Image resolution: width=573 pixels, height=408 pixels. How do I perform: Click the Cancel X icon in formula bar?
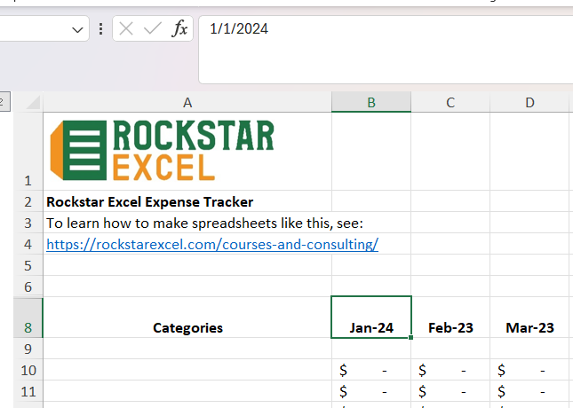(126, 29)
